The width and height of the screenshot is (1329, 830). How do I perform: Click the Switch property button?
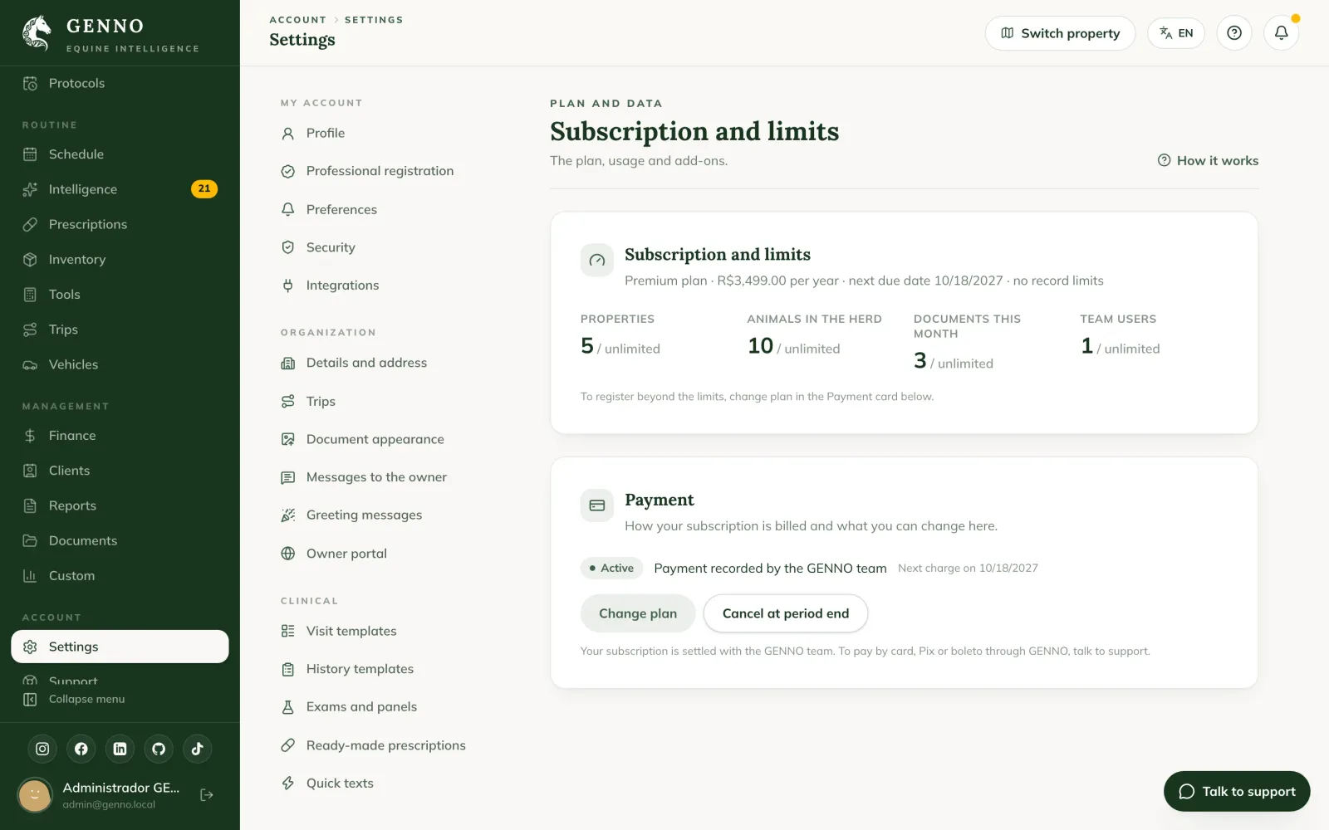(1060, 33)
